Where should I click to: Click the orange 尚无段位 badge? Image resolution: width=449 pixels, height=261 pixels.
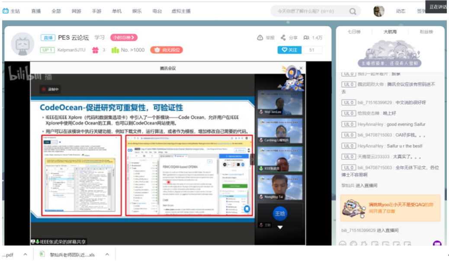click(x=167, y=50)
